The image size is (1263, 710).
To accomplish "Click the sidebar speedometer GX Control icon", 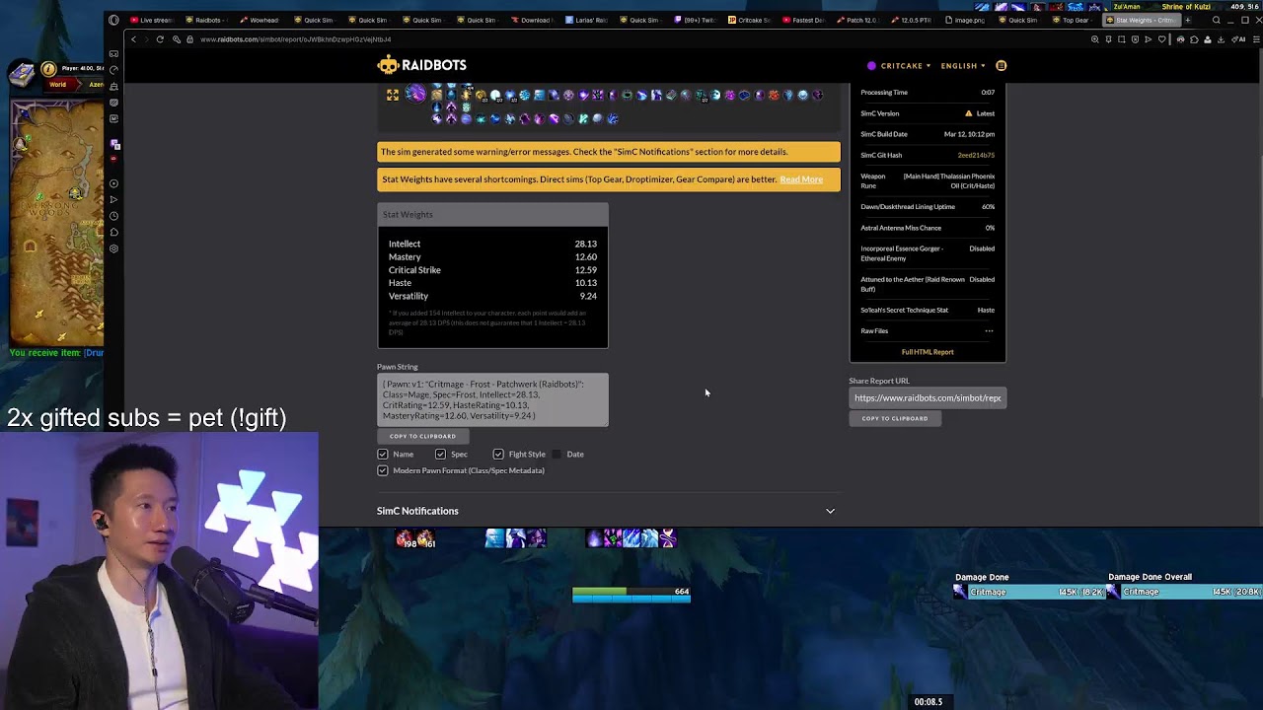I will point(114,70).
